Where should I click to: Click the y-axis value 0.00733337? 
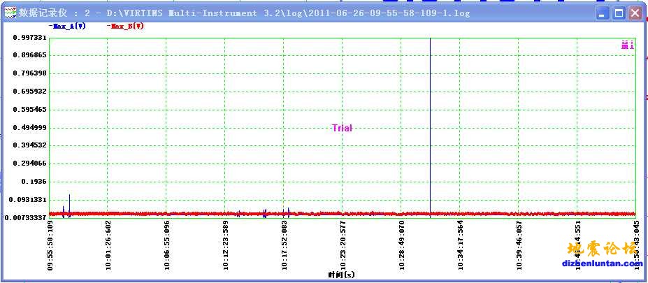(x=26, y=217)
